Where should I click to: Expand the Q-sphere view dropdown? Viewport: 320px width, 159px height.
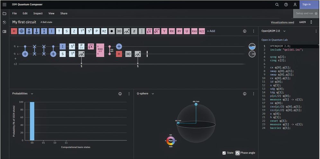[x=153, y=94]
